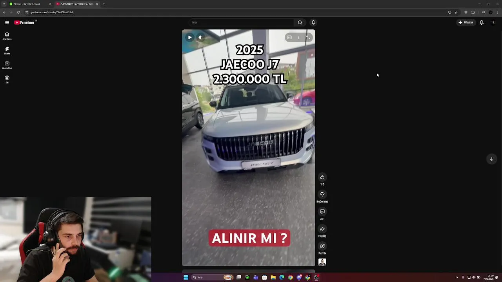The height and width of the screenshot is (282, 502).
Task: Open Shorts in the sidebar
Action: [x=7, y=51]
